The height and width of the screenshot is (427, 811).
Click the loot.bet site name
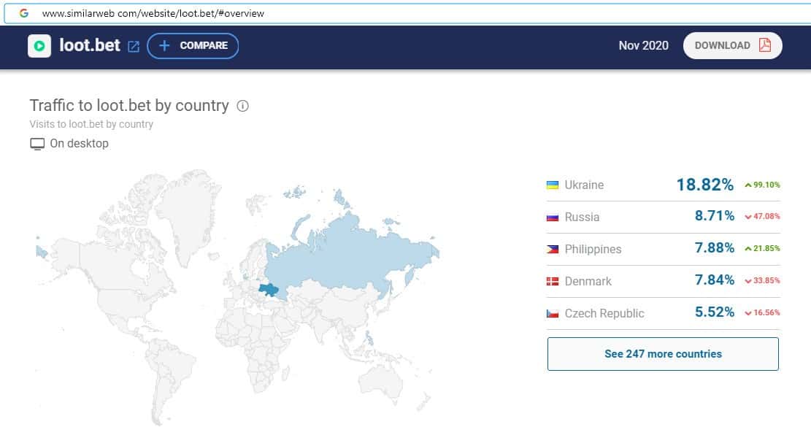[90, 45]
